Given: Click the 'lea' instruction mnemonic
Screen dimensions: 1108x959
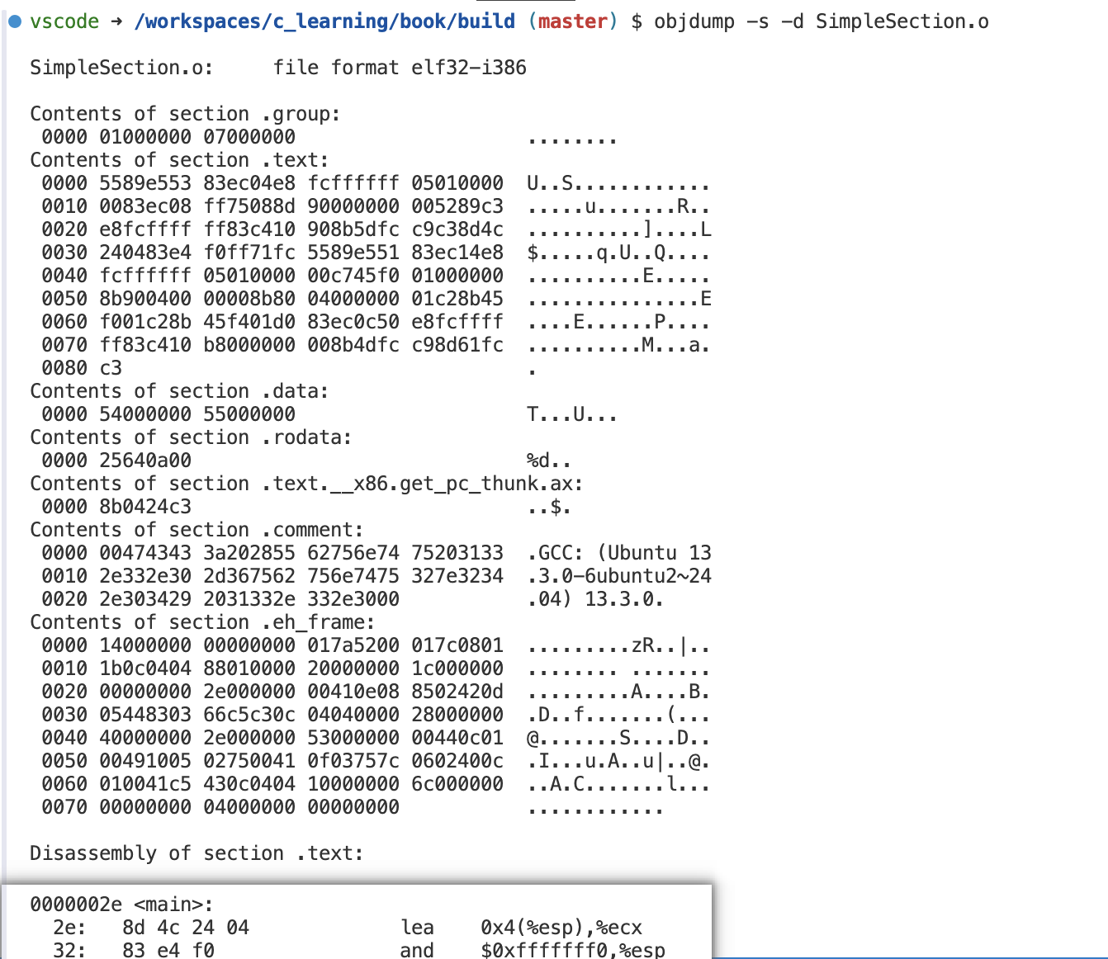Looking at the screenshot, I should pos(417,928).
